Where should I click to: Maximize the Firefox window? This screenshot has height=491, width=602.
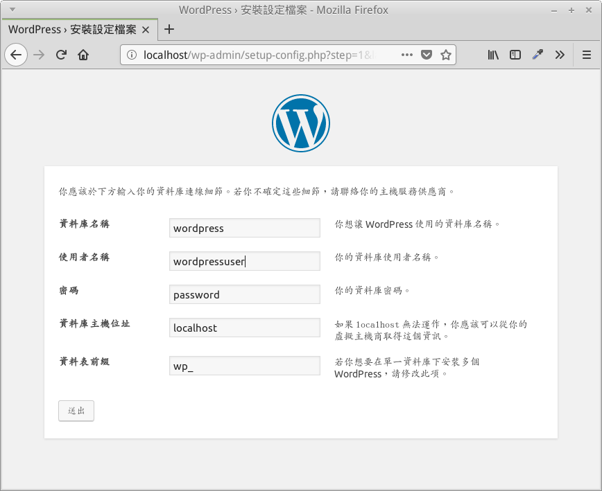(x=571, y=10)
